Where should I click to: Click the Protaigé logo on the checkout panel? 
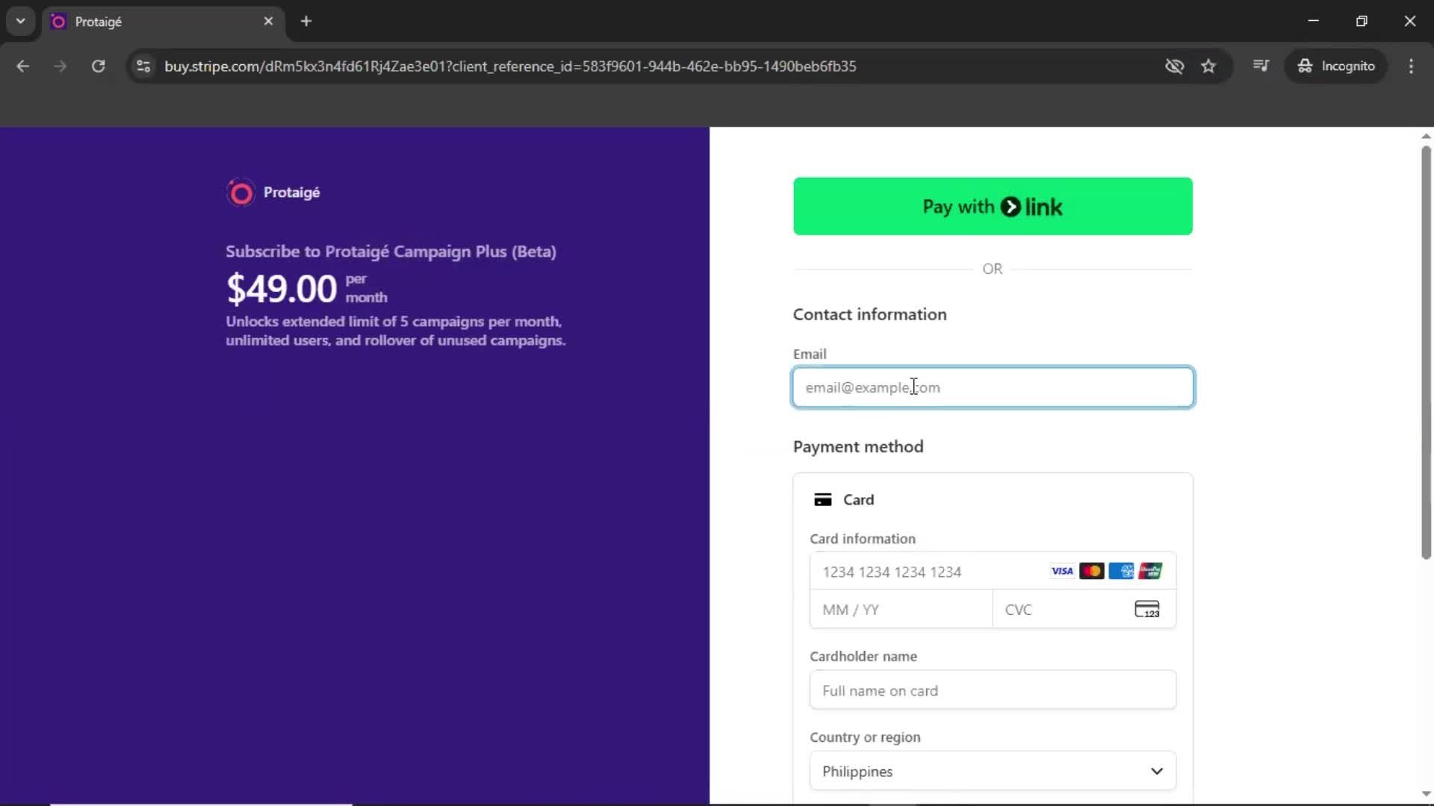(x=240, y=193)
